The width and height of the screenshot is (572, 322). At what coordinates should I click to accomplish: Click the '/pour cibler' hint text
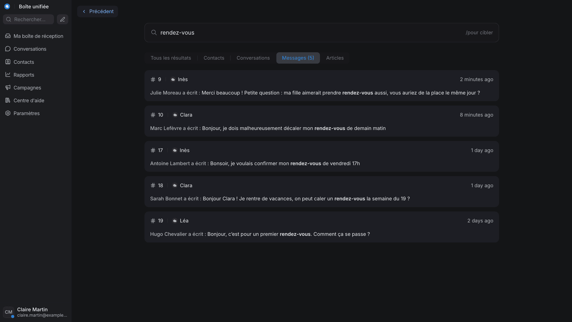[x=479, y=32]
